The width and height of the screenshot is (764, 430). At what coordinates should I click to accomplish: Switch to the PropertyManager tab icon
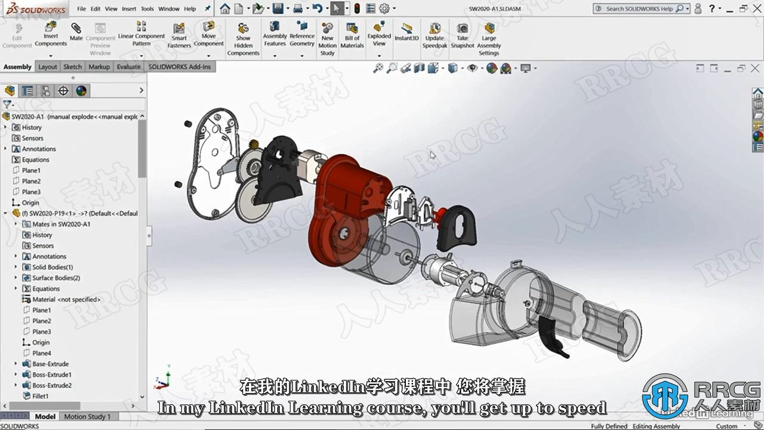pos(27,91)
